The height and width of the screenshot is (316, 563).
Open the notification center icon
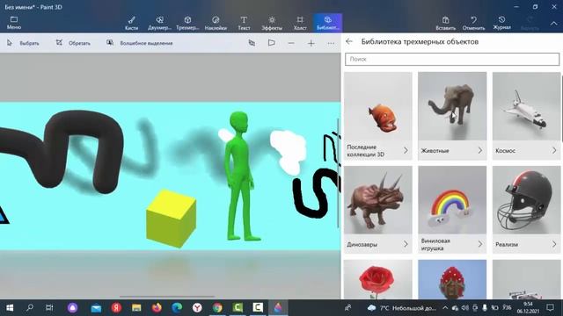click(550, 307)
